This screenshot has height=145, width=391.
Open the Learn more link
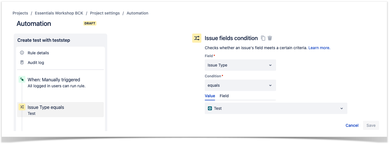click(x=319, y=48)
